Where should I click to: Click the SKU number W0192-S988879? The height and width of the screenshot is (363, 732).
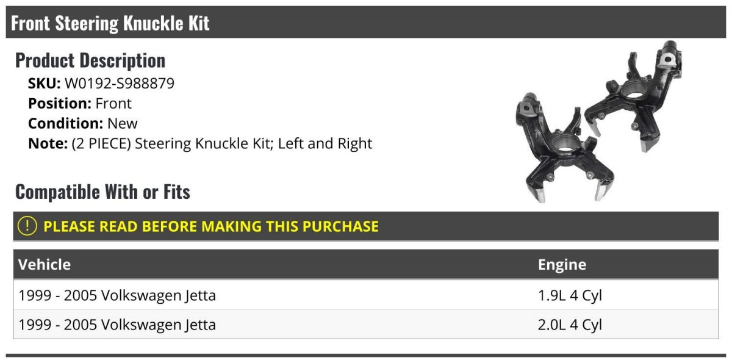120,84
